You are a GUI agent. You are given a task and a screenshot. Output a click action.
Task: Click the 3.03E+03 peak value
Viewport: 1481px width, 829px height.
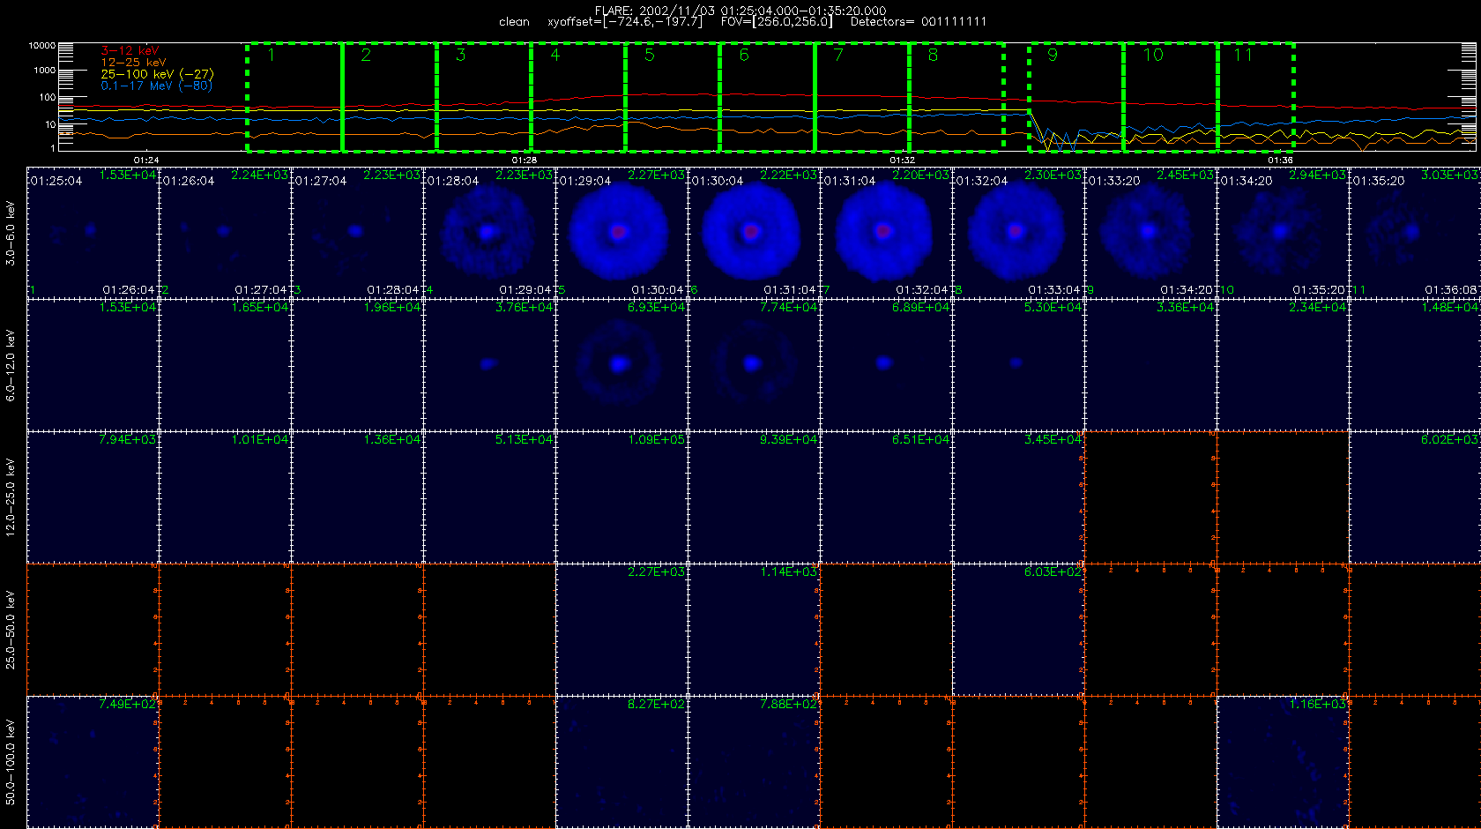1450,175
